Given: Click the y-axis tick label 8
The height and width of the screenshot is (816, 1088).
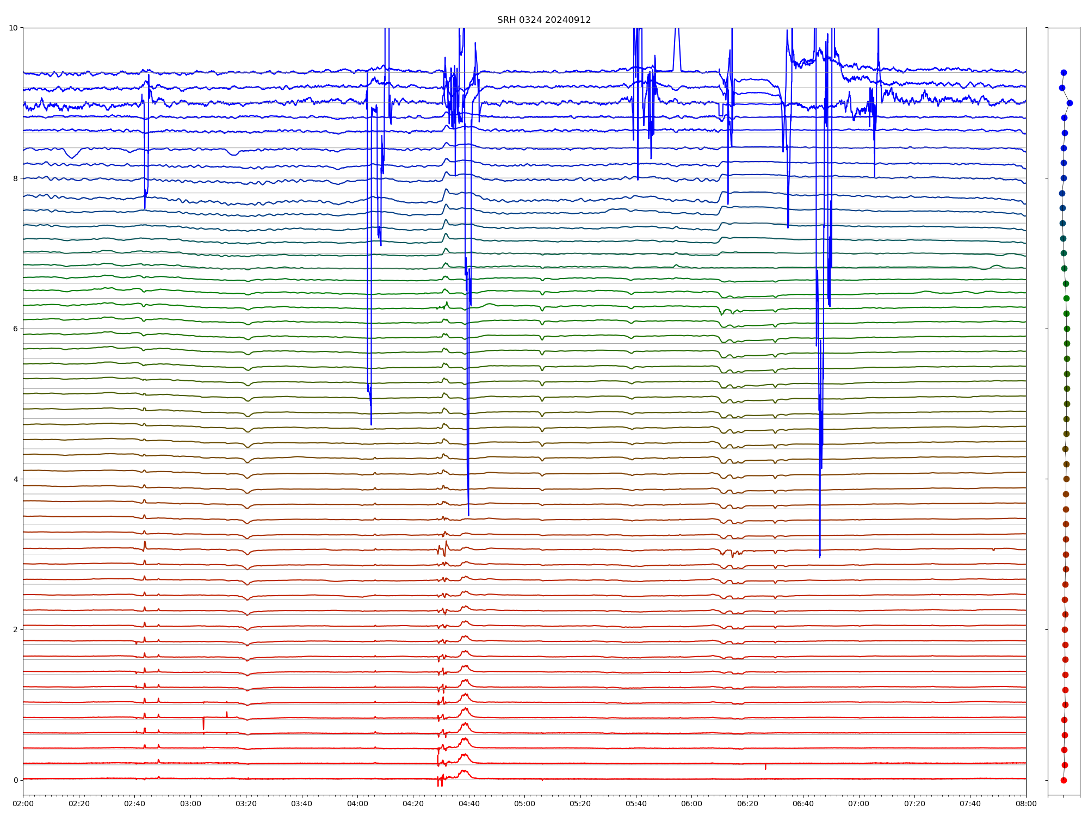Looking at the screenshot, I should [x=15, y=178].
